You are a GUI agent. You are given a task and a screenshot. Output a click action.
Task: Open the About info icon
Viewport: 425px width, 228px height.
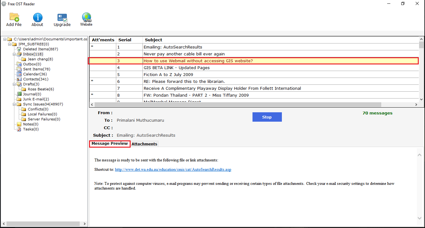point(37,18)
